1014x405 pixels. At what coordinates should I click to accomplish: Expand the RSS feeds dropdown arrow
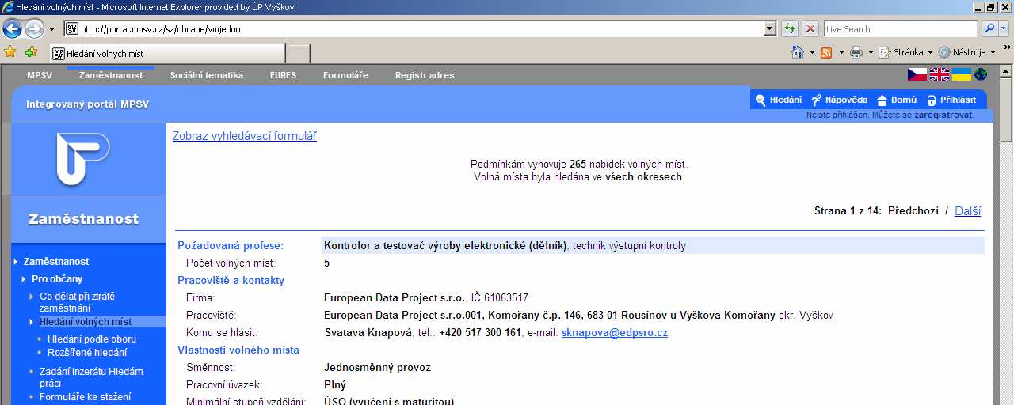(840, 52)
